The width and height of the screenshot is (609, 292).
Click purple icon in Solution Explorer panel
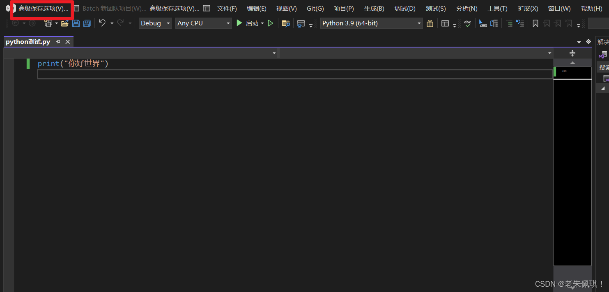pos(603,54)
